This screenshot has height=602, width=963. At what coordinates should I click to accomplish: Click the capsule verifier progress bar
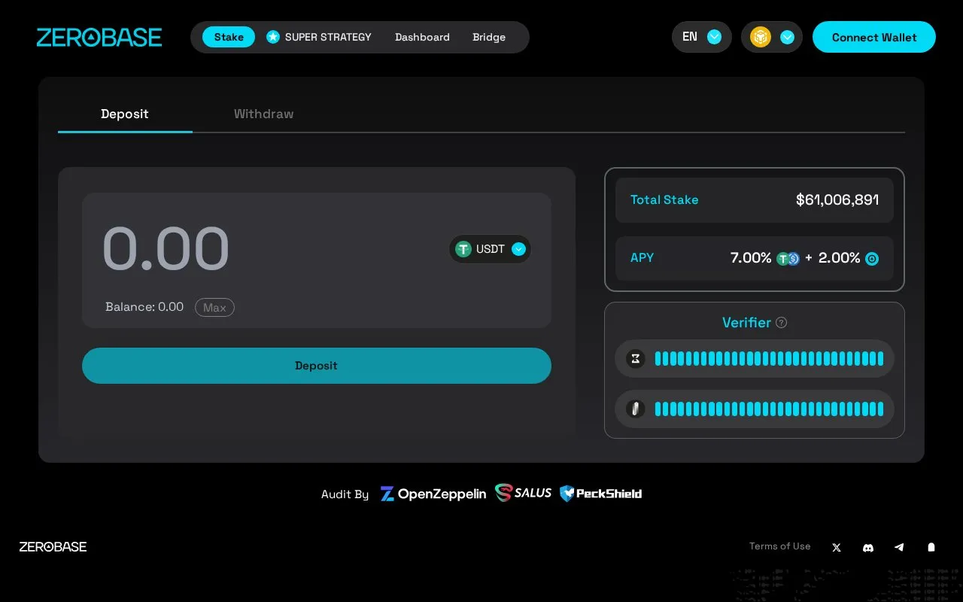click(769, 409)
